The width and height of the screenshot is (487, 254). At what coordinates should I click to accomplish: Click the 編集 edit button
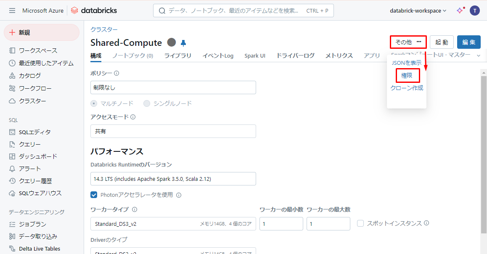click(468, 42)
